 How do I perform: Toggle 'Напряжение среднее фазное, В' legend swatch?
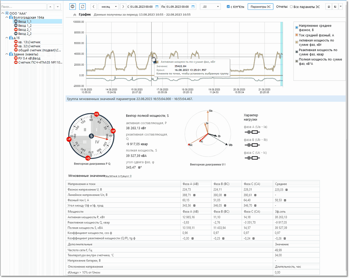[297, 28]
